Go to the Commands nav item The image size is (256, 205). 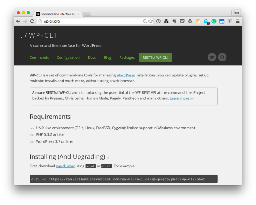pos(39,57)
